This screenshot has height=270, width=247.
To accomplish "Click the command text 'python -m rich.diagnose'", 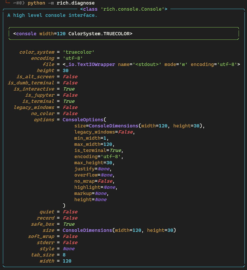I will click(x=61, y=3).
